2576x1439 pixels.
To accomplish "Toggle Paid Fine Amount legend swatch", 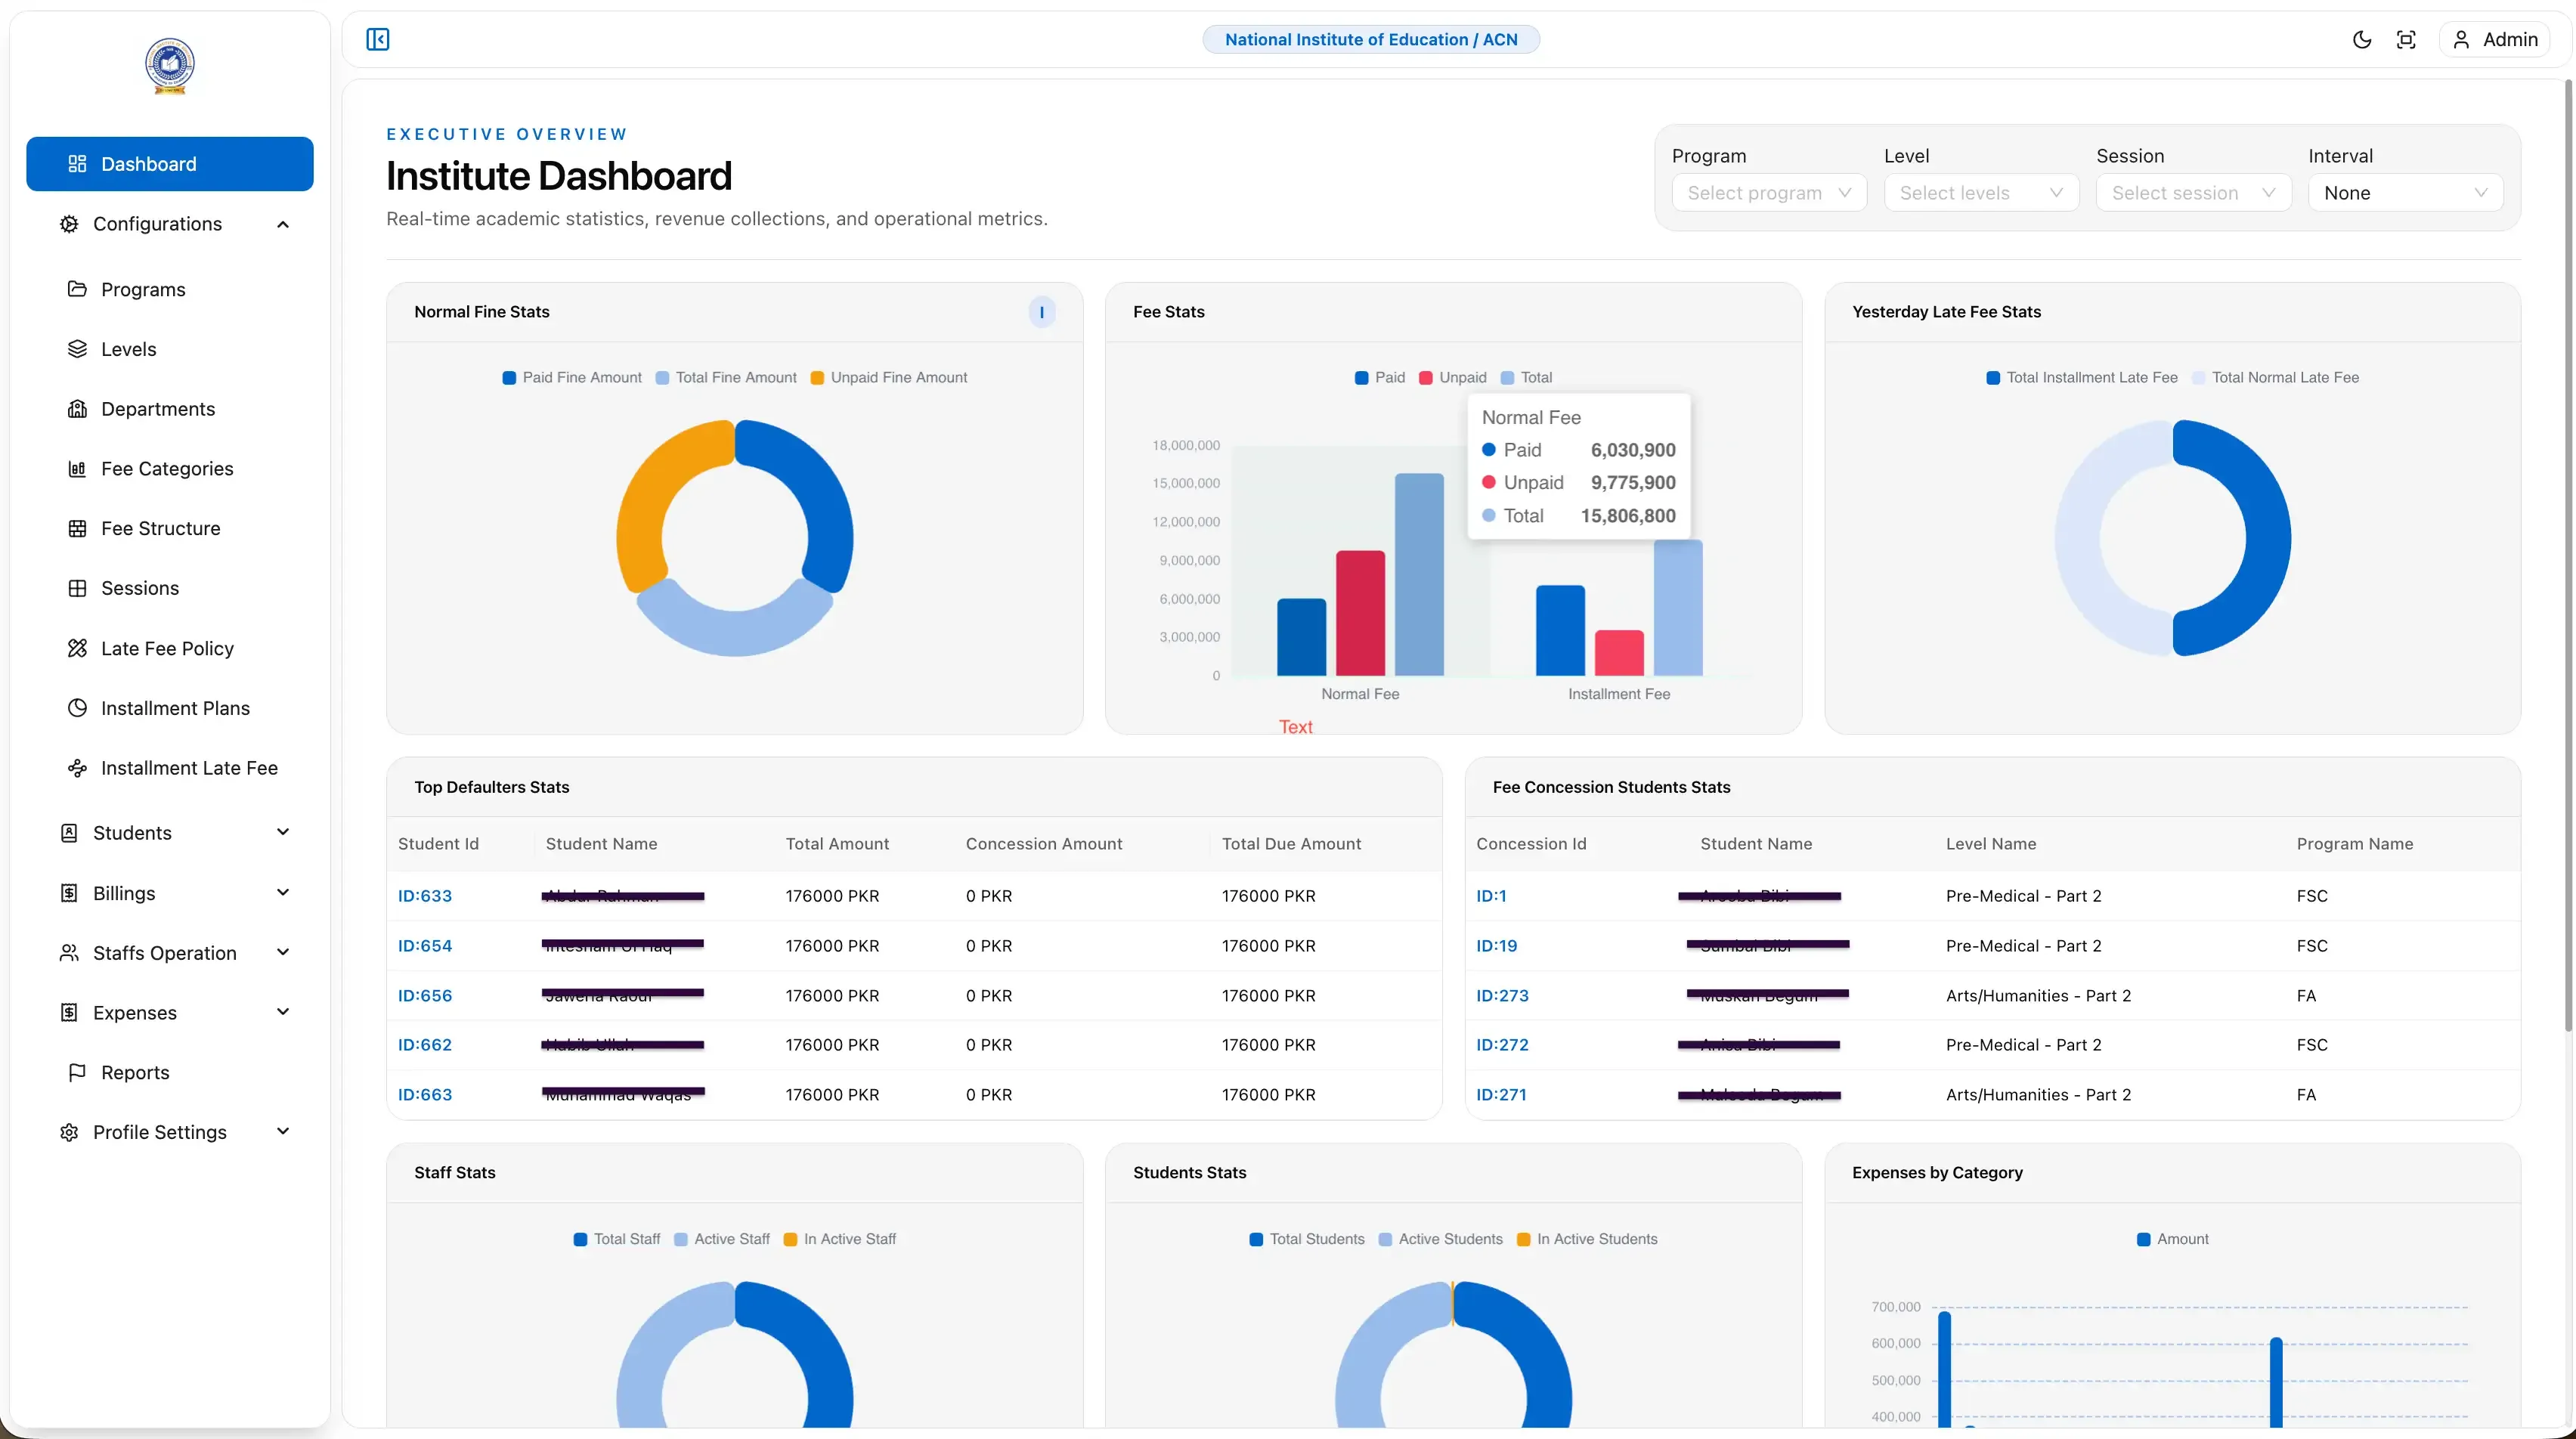I will point(509,378).
